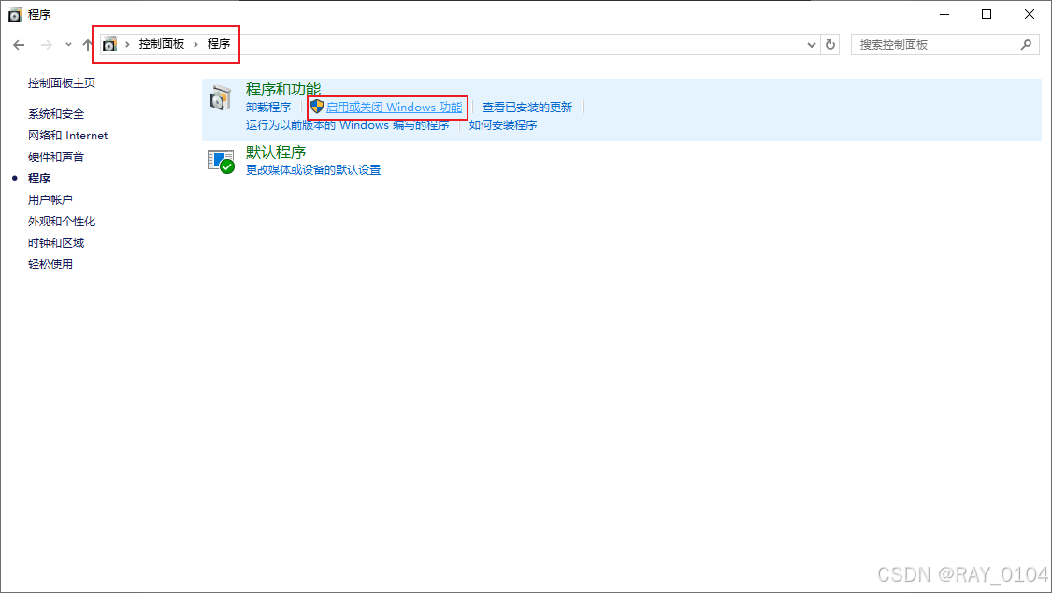The height and width of the screenshot is (593, 1052).
Task: Open 时钟和区域 category
Action: coord(56,243)
